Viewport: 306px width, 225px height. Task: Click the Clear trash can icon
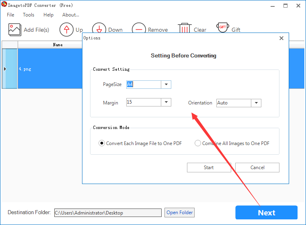pos(185,28)
